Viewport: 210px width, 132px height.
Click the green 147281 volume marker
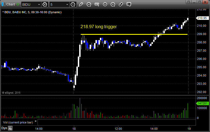tap(202, 103)
